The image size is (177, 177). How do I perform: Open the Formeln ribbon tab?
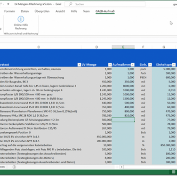point(9,11)
